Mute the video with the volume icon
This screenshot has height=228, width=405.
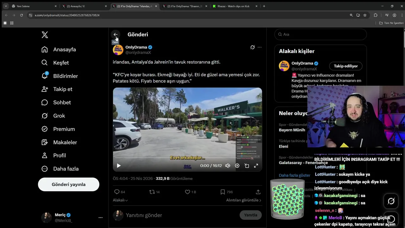[x=227, y=166]
